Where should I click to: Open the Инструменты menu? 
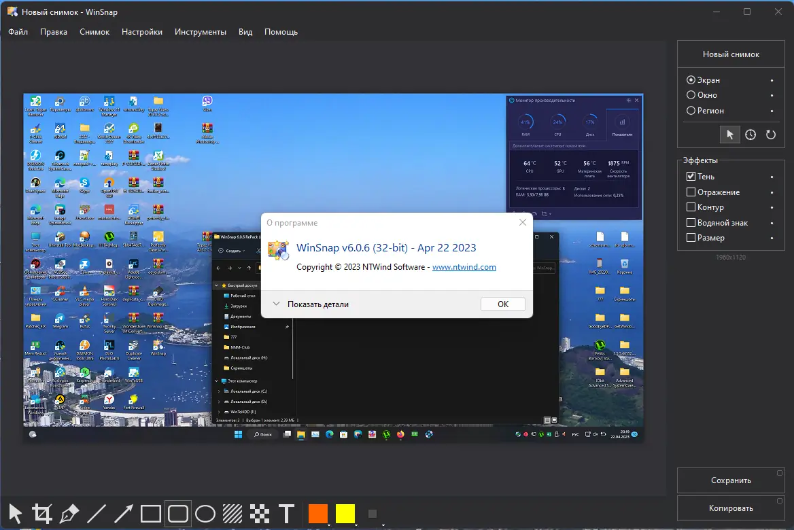[x=201, y=32]
